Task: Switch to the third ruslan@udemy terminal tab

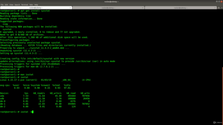Action: point(180,8)
